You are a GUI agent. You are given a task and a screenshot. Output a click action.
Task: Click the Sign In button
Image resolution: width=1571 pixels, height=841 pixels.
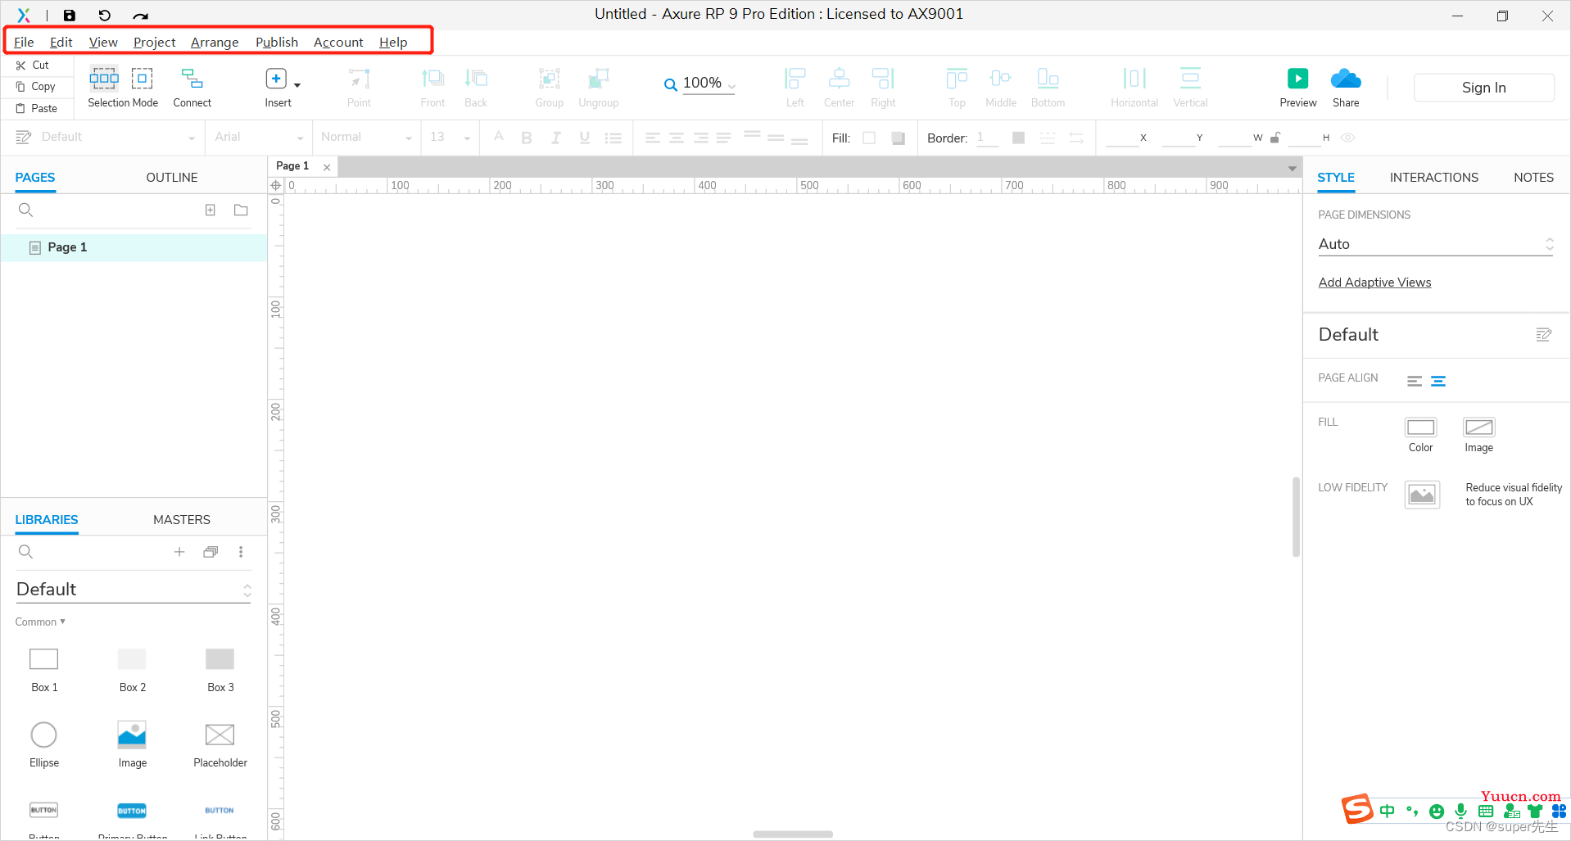tap(1483, 88)
